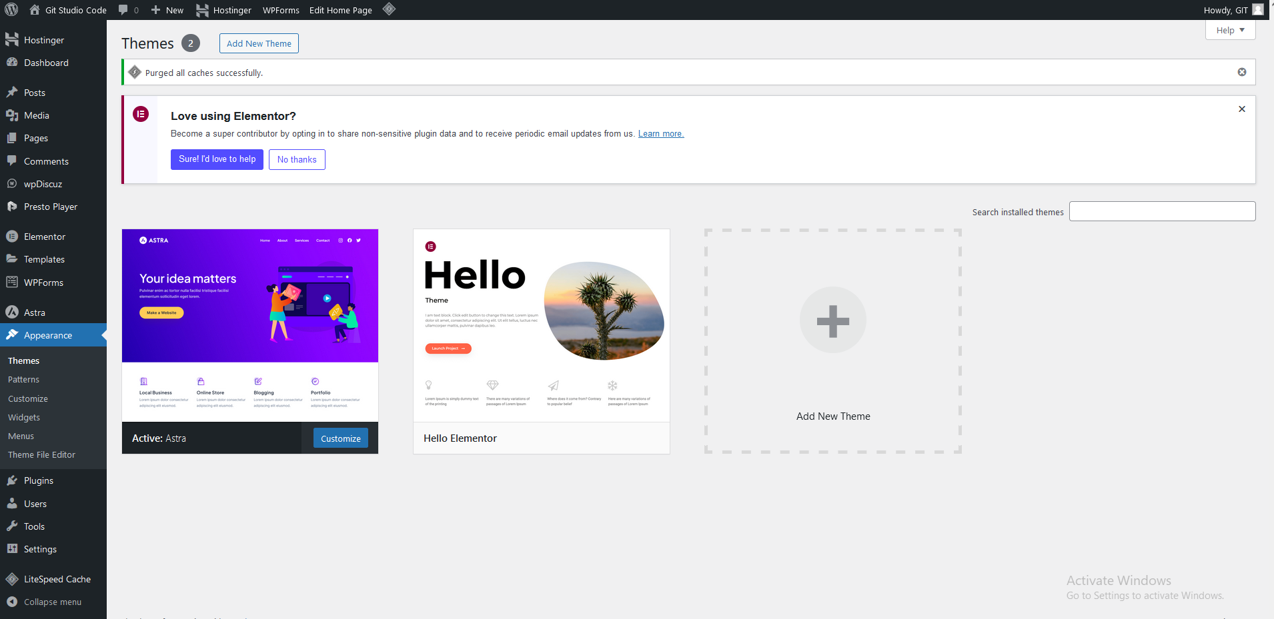Click the Search installed themes field
The height and width of the screenshot is (619, 1274).
click(1162, 211)
